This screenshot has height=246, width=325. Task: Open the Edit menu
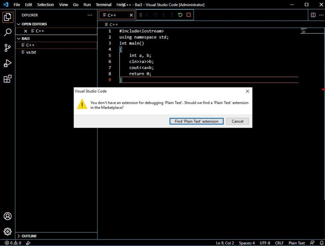tap(28, 4)
